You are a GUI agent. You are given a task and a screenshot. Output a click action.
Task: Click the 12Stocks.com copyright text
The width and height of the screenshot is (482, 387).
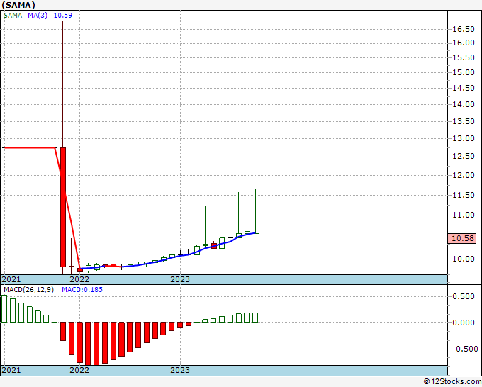(452, 382)
